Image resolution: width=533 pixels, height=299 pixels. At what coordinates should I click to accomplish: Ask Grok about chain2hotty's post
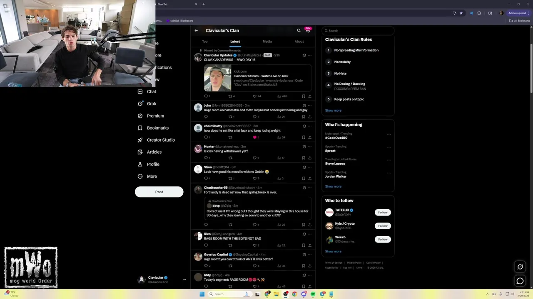pos(304,126)
